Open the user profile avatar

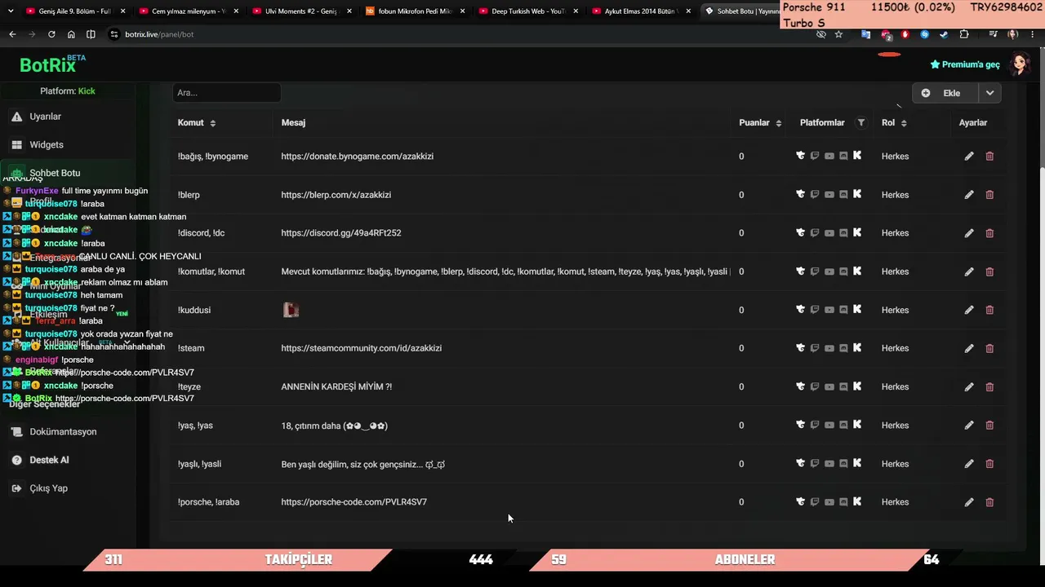click(x=1020, y=64)
